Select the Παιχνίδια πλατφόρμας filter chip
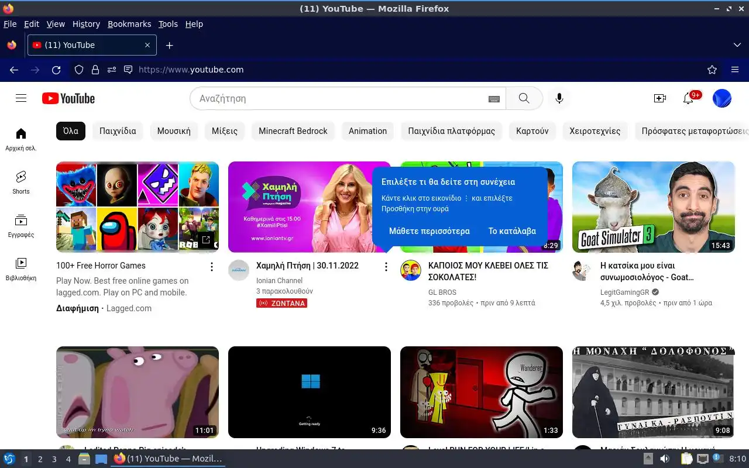Image resolution: width=749 pixels, height=468 pixels. tap(451, 131)
